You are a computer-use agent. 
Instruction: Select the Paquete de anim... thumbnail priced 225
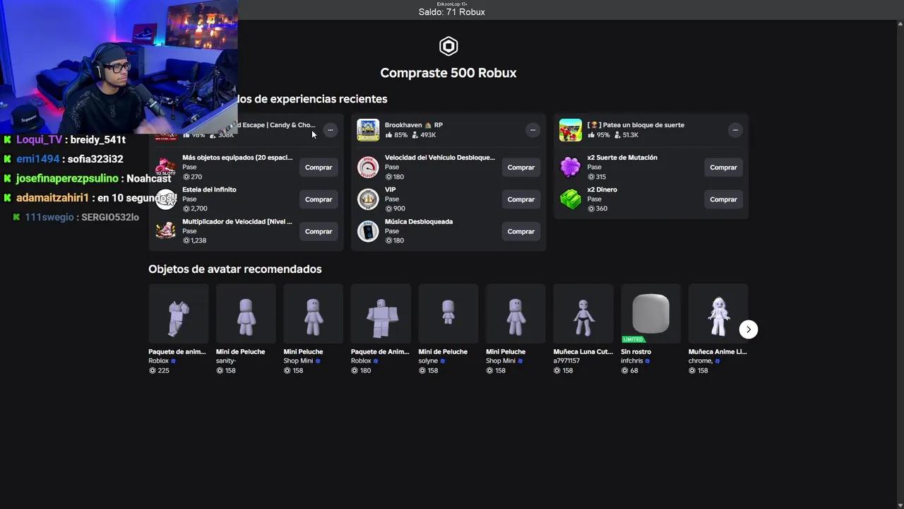tap(178, 314)
